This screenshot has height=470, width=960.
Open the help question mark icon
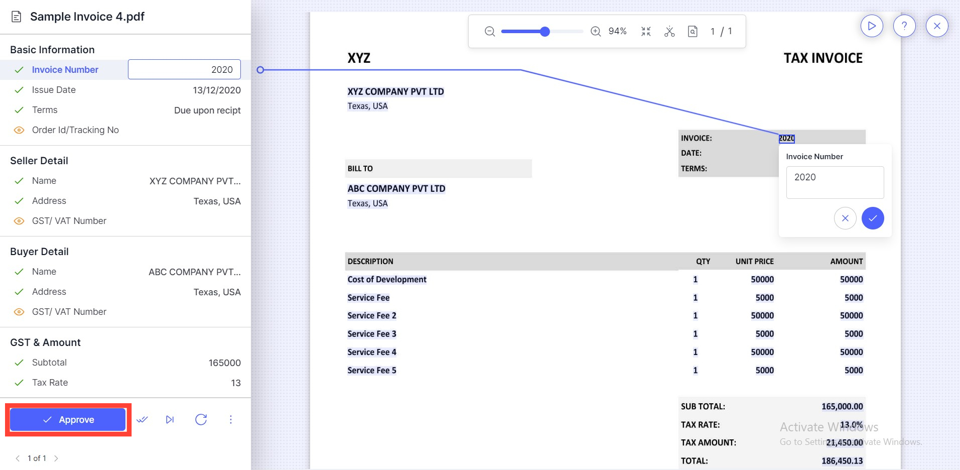click(x=904, y=26)
